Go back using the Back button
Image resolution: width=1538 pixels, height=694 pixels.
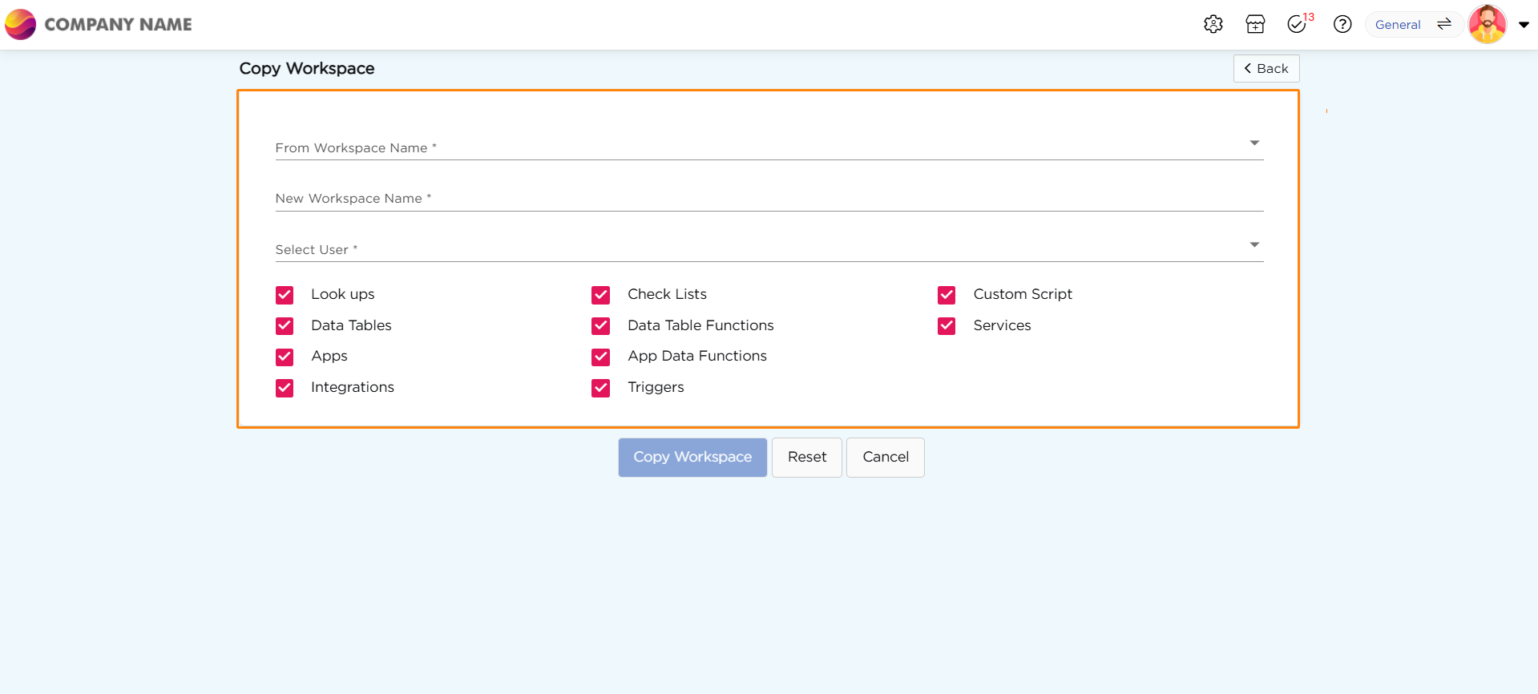point(1266,69)
